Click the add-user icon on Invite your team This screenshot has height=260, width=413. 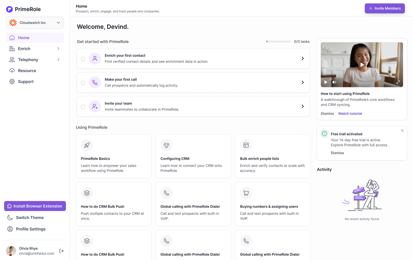95,106
